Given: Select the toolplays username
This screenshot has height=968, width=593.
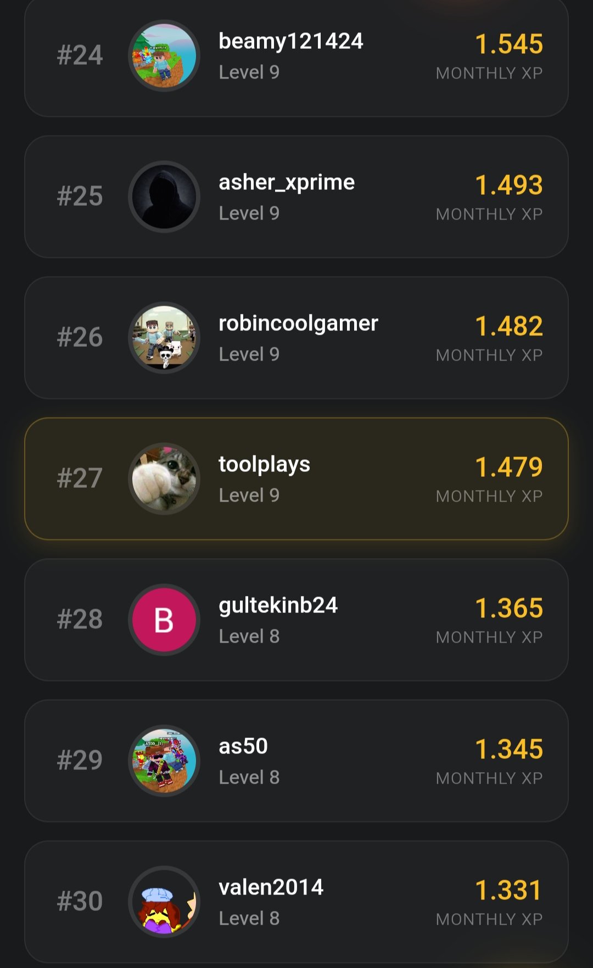Looking at the screenshot, I should point(264,464).
